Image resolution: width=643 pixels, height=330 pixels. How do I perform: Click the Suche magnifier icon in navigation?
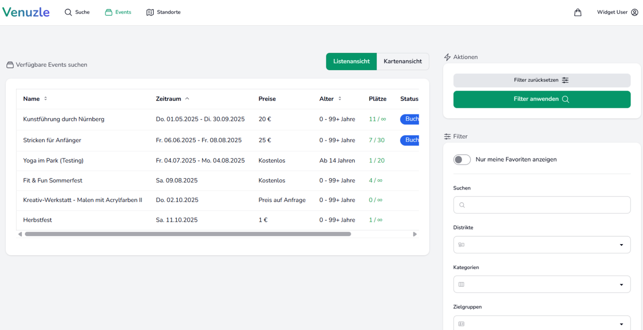click(68, 12)
